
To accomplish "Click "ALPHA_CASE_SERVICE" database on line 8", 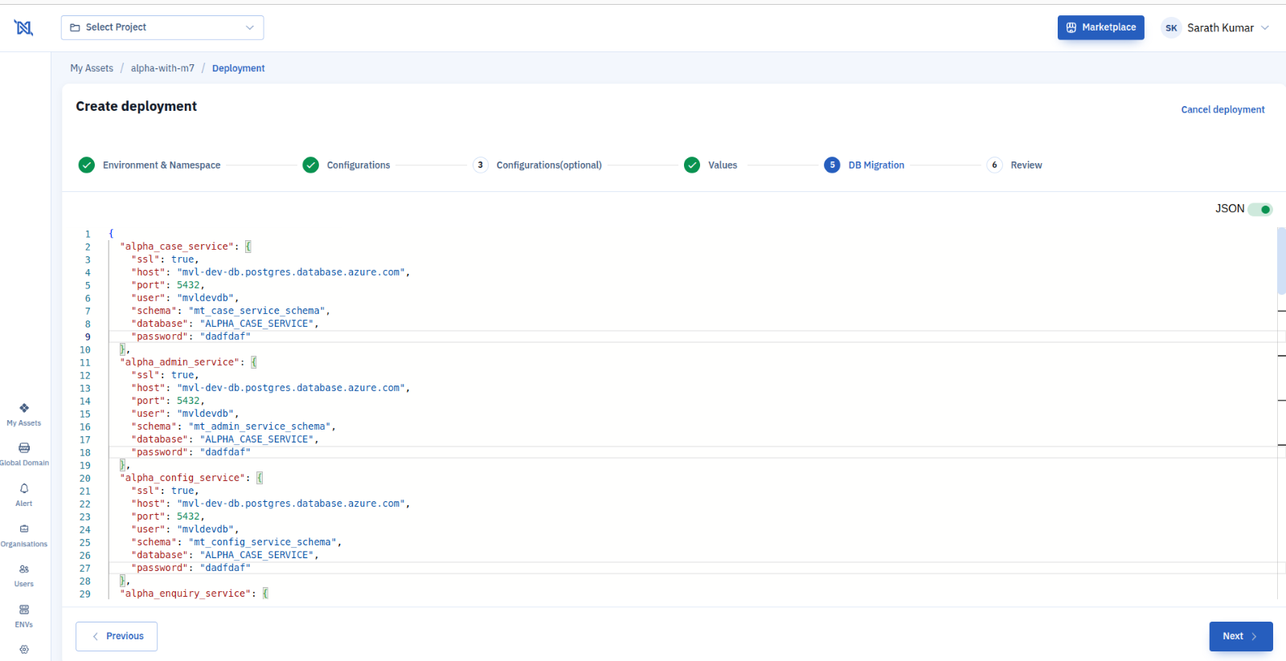I will [x=256, y=324].
